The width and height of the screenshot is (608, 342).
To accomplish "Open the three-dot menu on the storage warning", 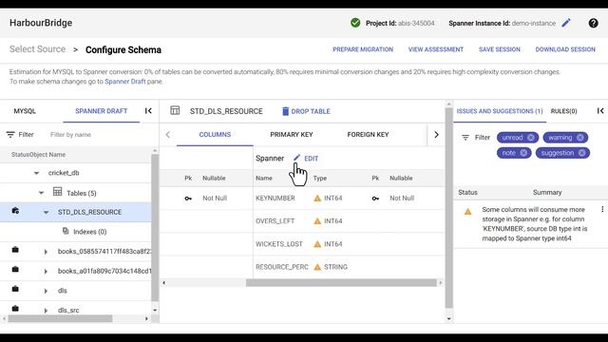I will pos(602,209).
